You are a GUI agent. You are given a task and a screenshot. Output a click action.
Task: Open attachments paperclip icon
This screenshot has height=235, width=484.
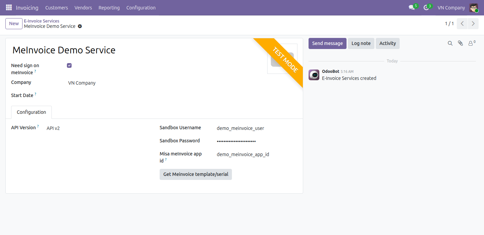tap(460, 43)
